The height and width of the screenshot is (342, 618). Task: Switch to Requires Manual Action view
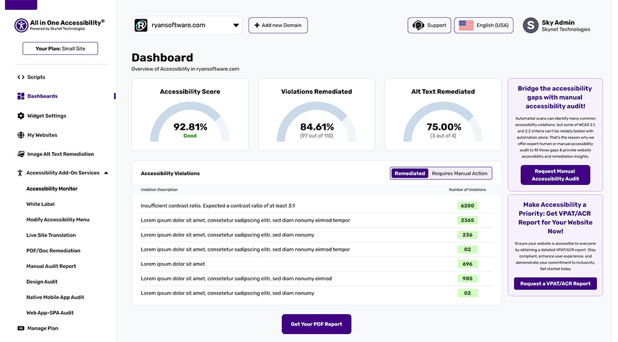[x=460, y=173]
